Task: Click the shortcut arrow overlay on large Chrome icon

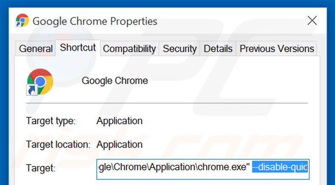Action: click(x=32, y=90)
